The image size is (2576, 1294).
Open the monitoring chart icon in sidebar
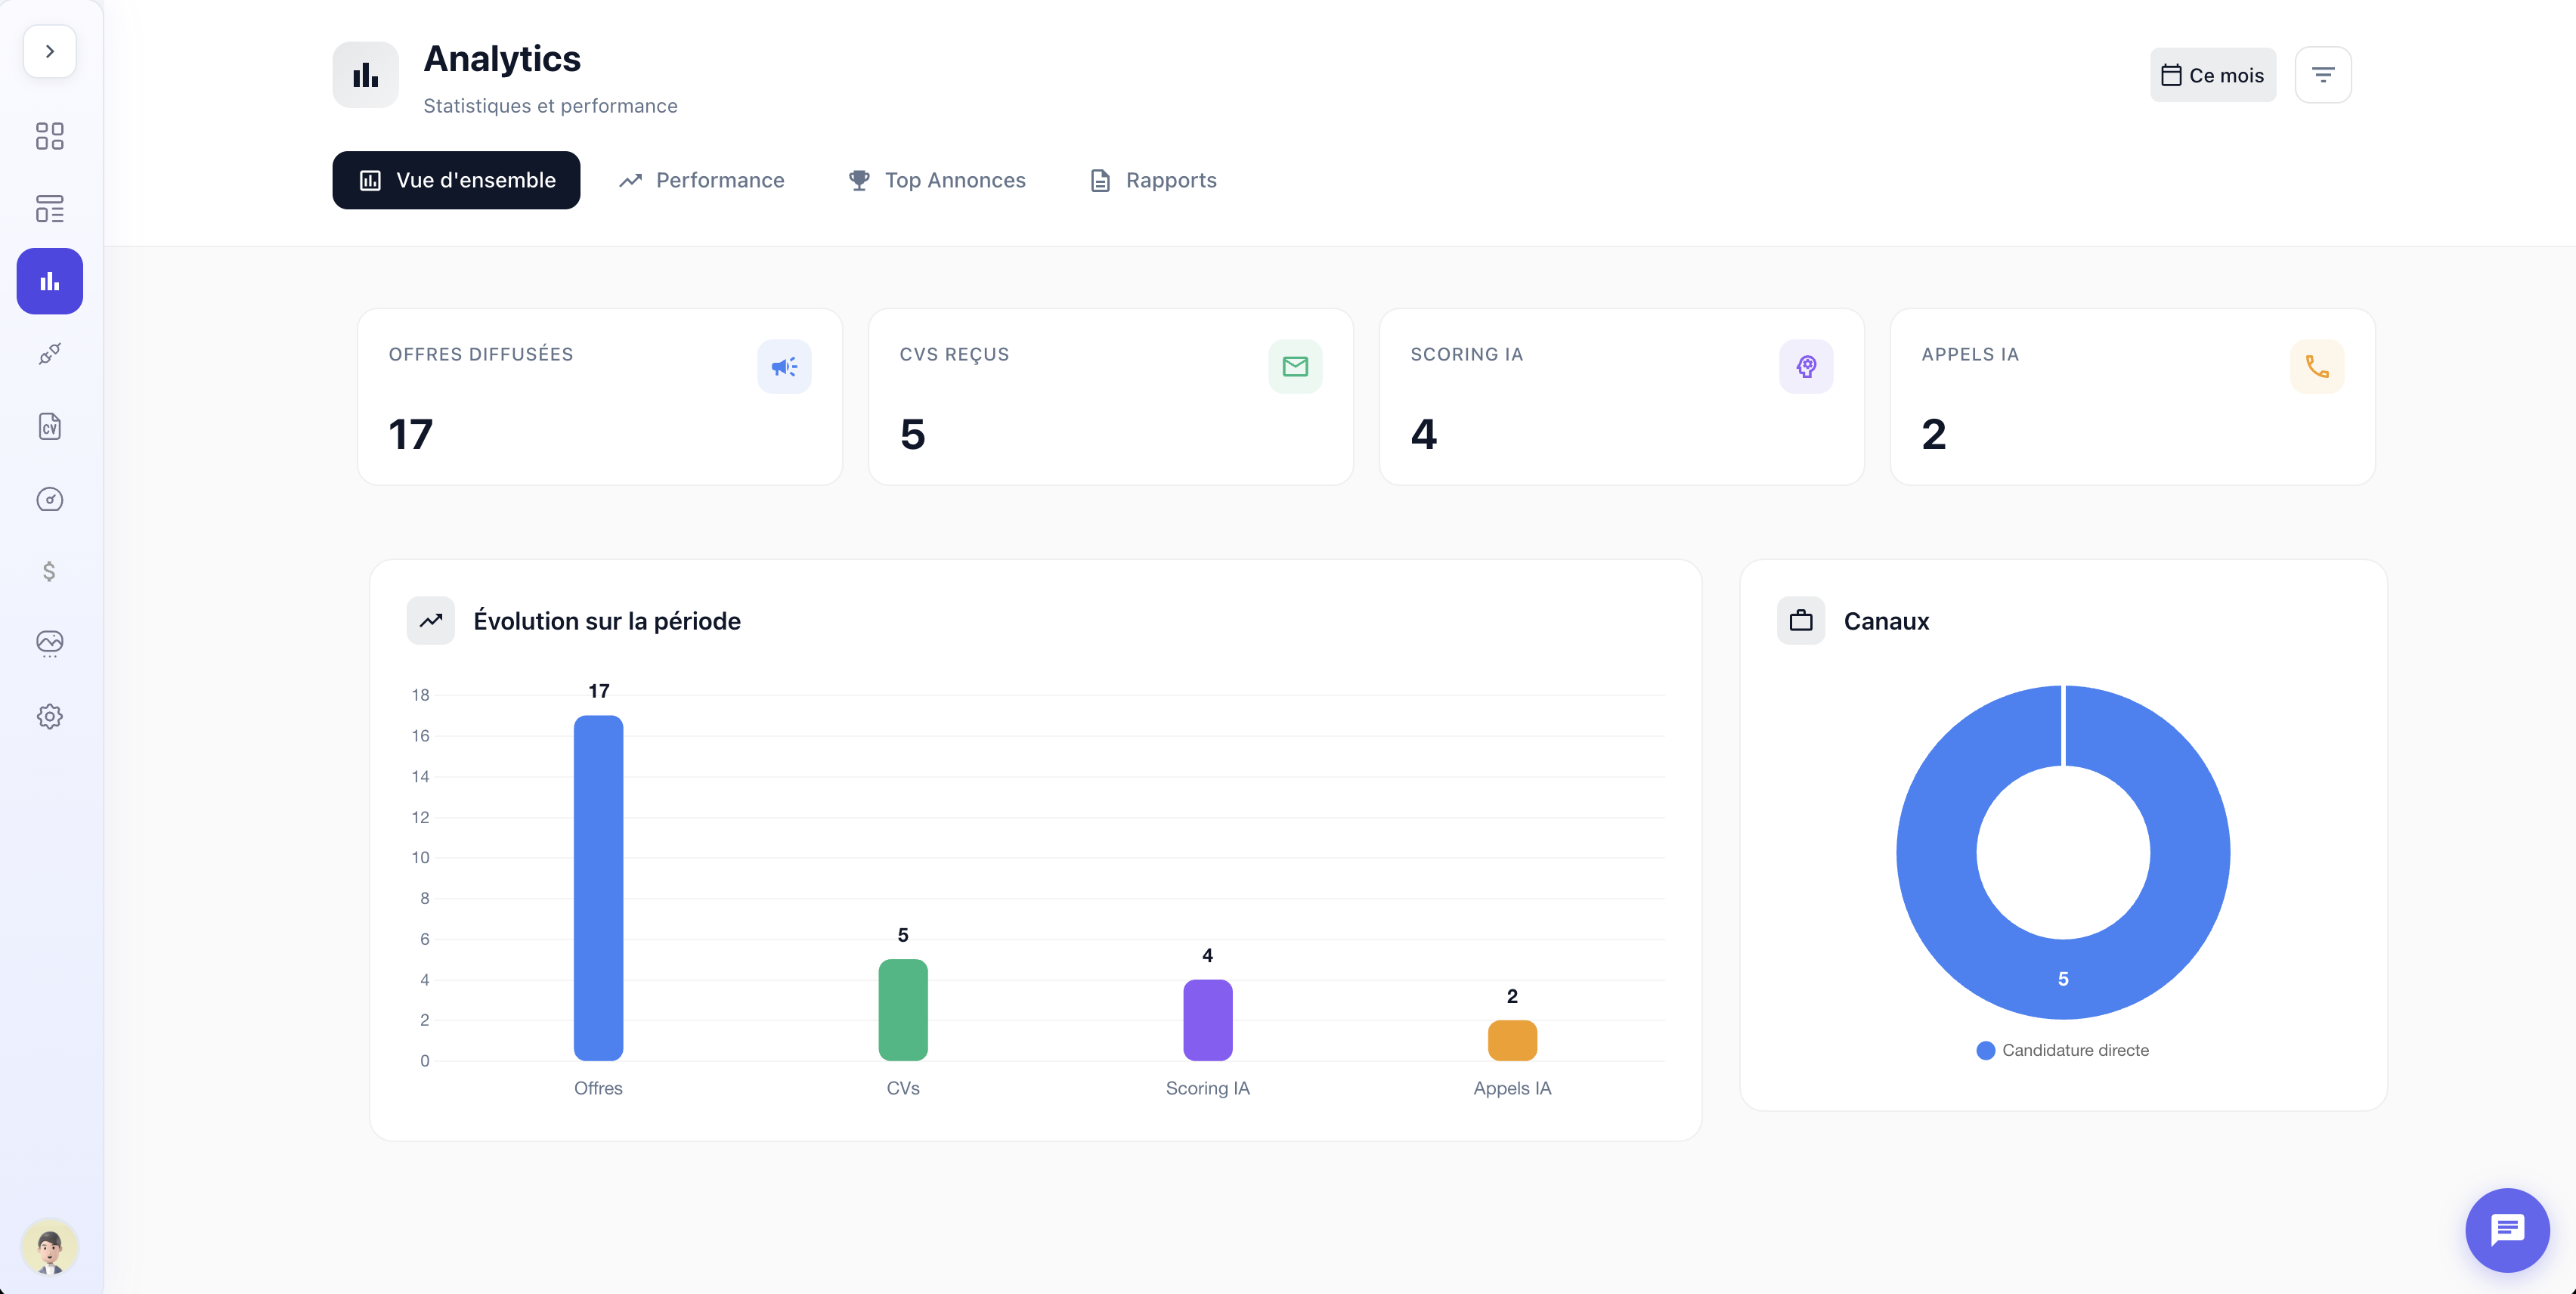(x=49, y=643)
